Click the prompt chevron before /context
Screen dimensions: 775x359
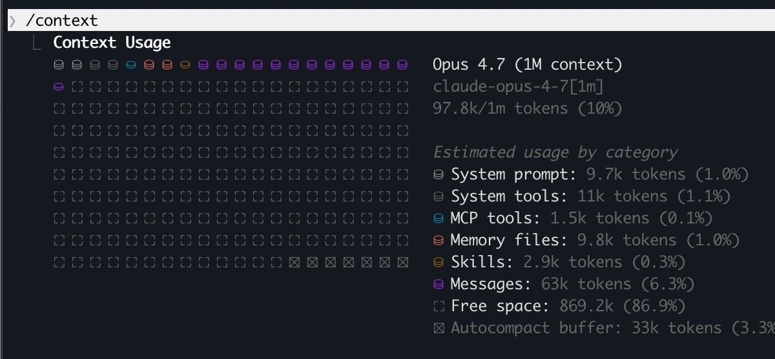12,21
